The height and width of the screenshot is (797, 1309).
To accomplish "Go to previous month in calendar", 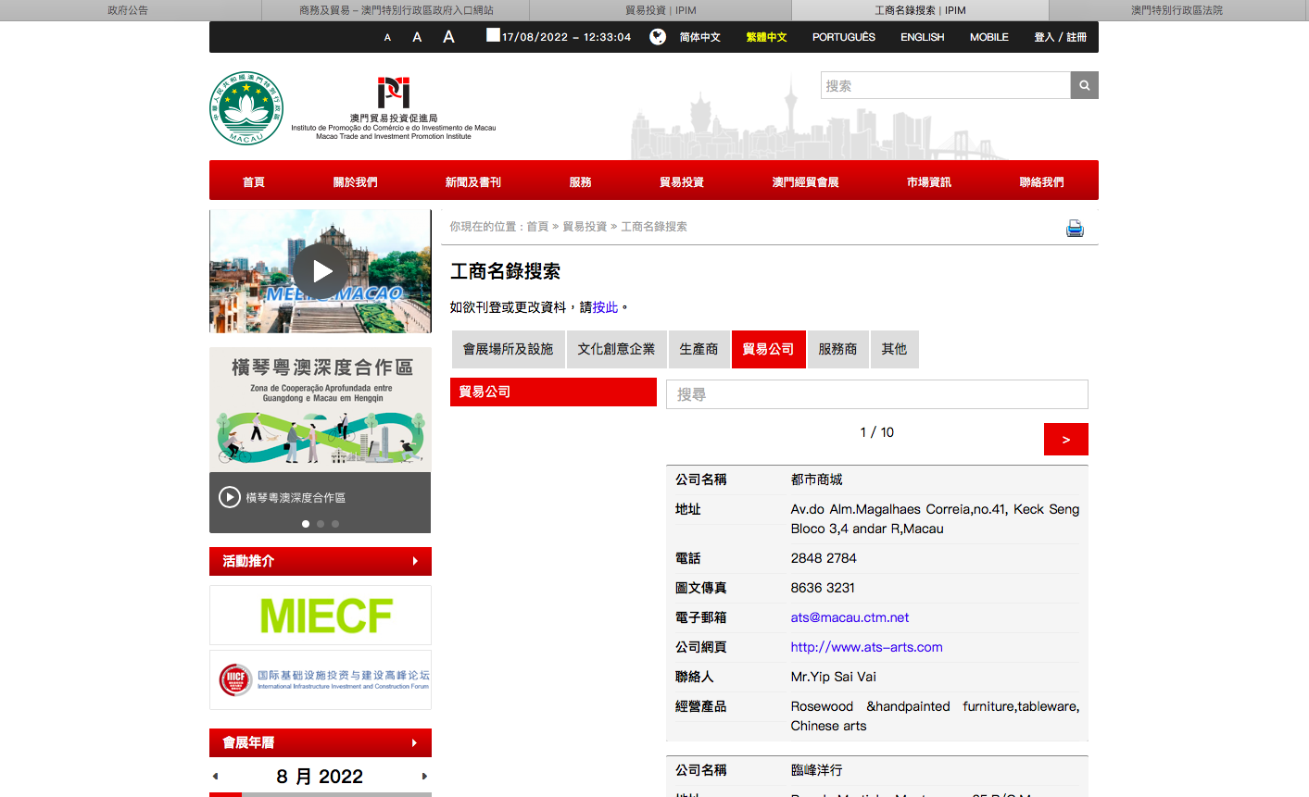I will (216, 777).
